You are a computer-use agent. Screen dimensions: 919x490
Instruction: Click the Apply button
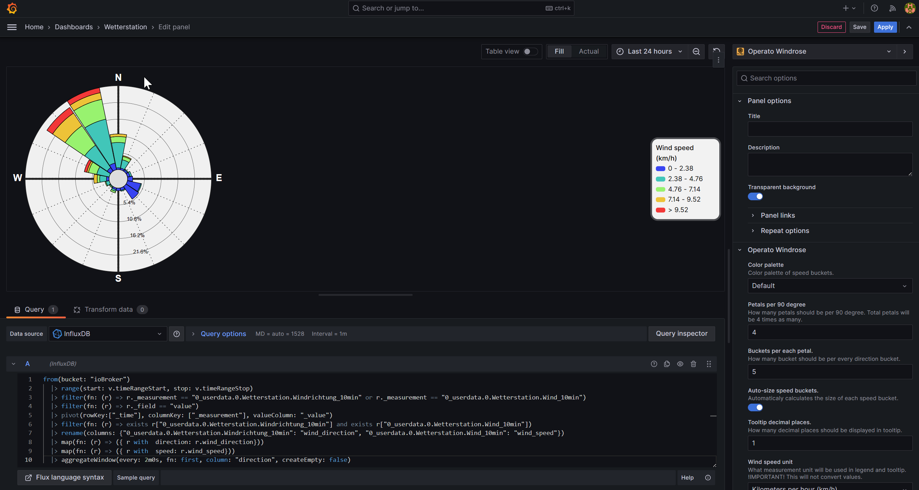[x=885, y=27]
